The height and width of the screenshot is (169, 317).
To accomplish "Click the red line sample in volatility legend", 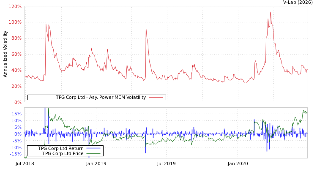I will pos(156,98).
